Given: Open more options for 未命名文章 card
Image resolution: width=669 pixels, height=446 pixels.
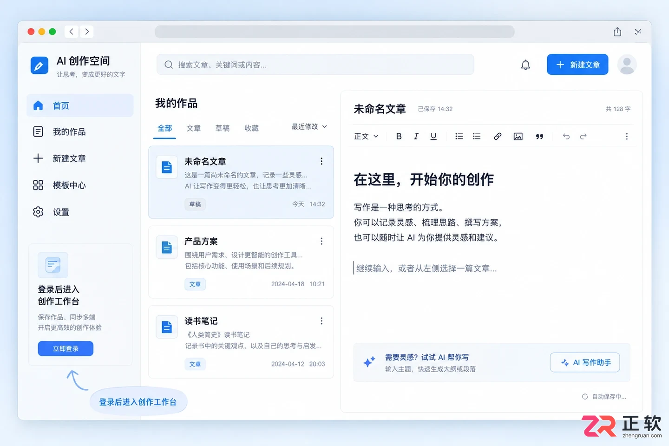Looking at the screenshot, I should (x=321, y=161).
